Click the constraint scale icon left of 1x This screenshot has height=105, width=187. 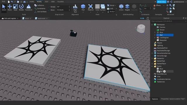click(x=141, y=8)
